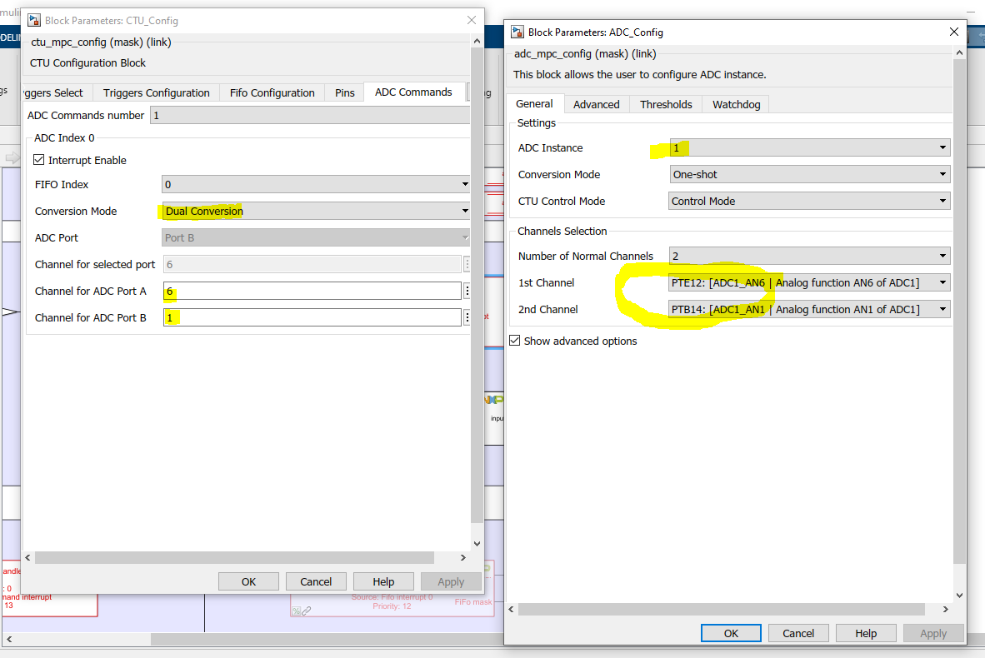
Task: Click the scroll-down arrow in the CTU_Config dialog
Action: (476, 543)
